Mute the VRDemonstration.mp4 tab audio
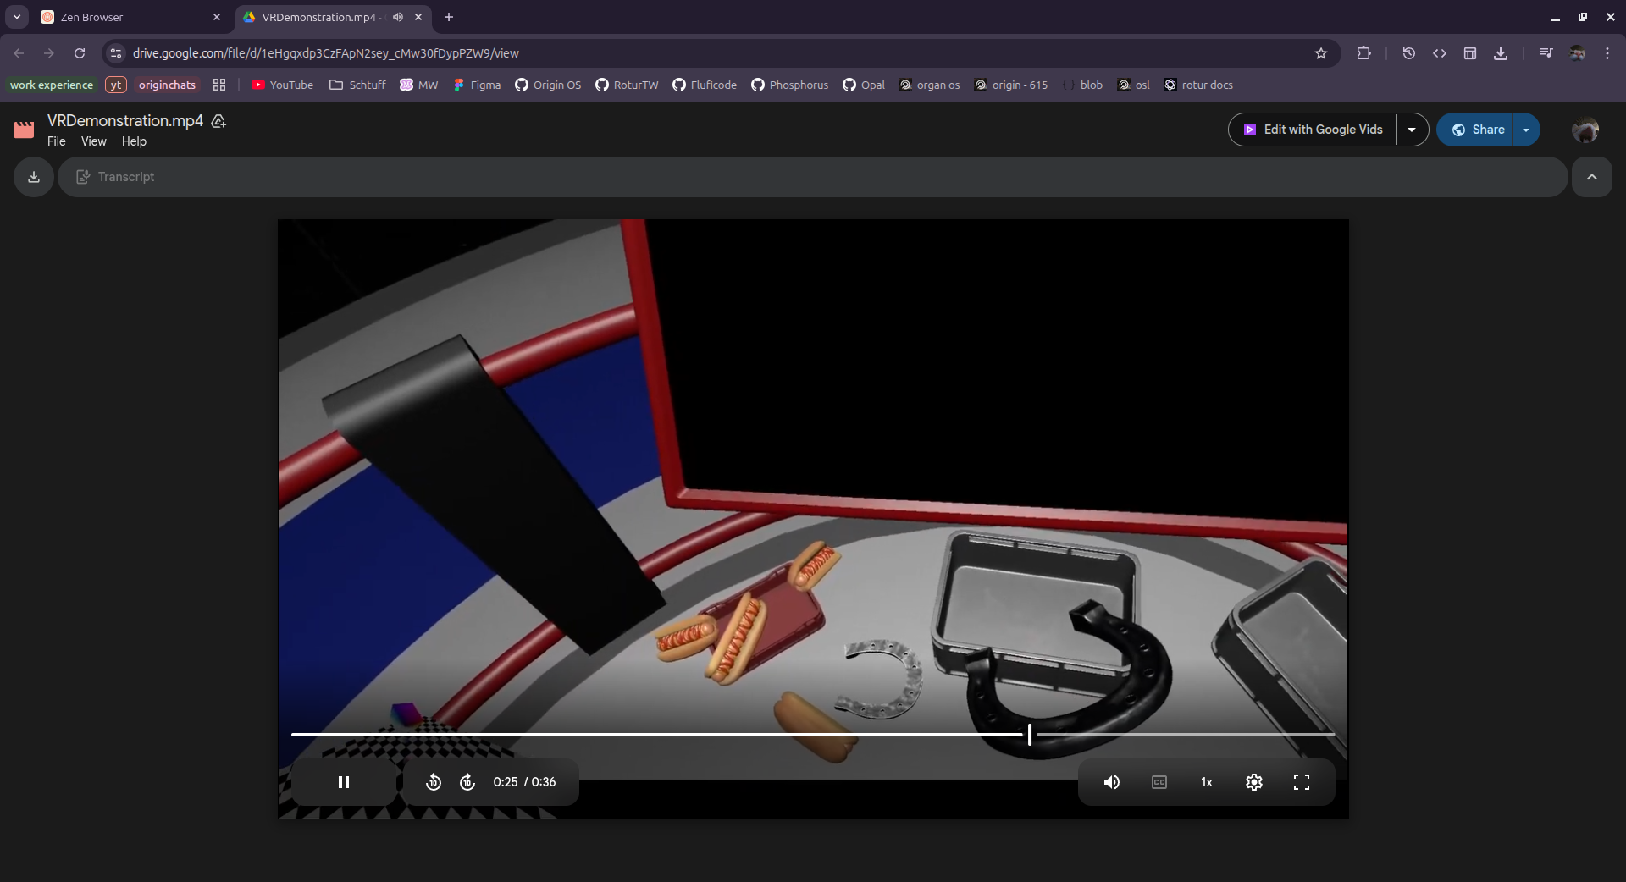The width and height of the screenshot is (1626, 882). [398, 17]
